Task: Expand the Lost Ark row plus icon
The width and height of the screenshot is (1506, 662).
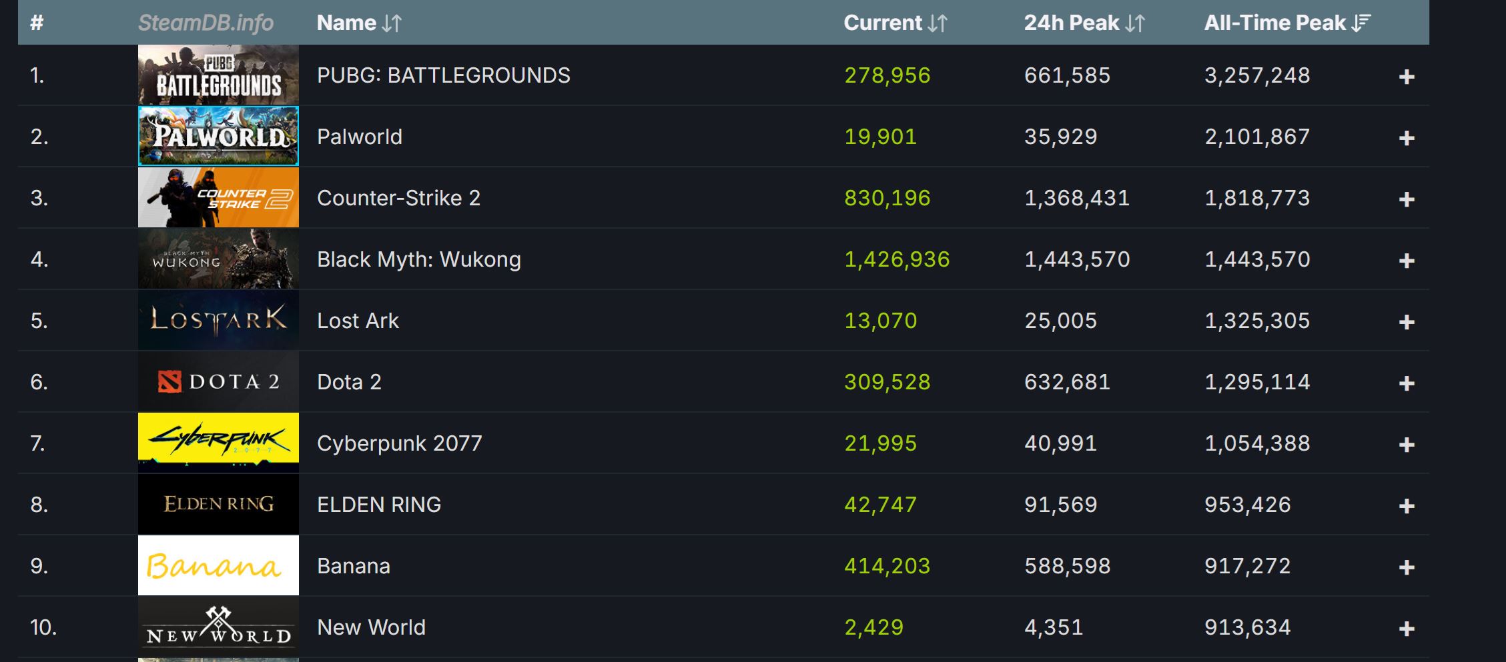Action: click(1407, 322)
